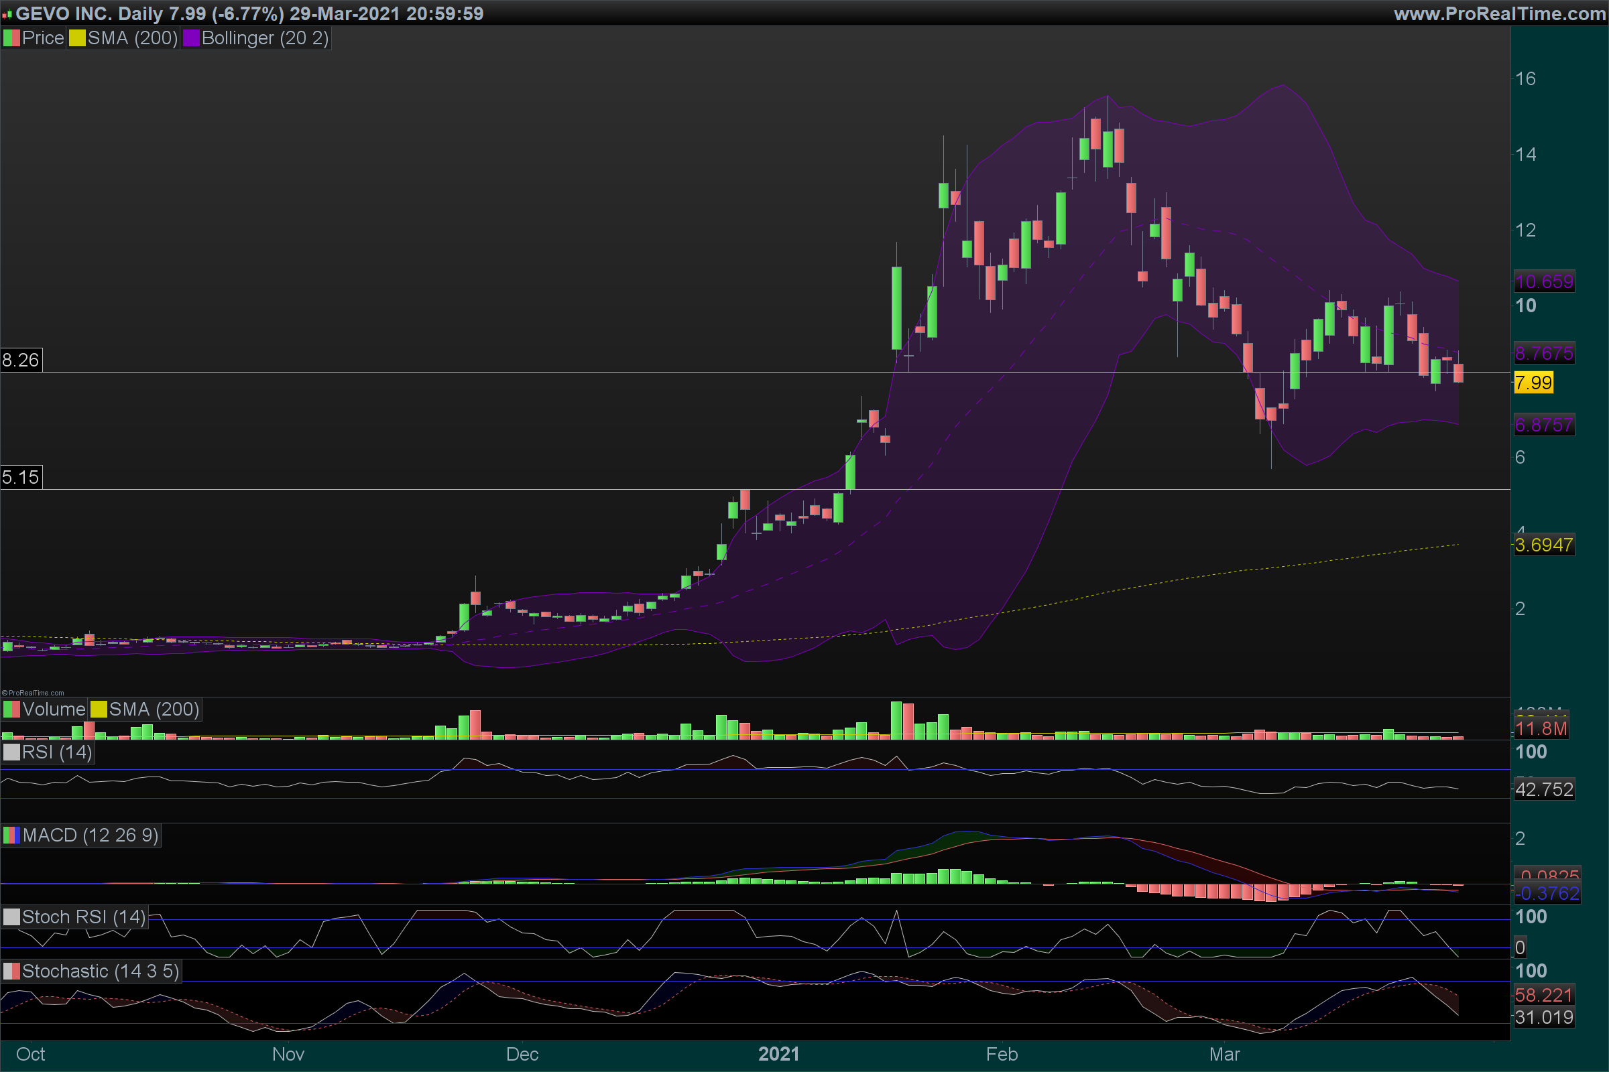The image size is (1609, 1072).
Task: Click the Stoch RSI (14) legend icon
Action: 11,917
